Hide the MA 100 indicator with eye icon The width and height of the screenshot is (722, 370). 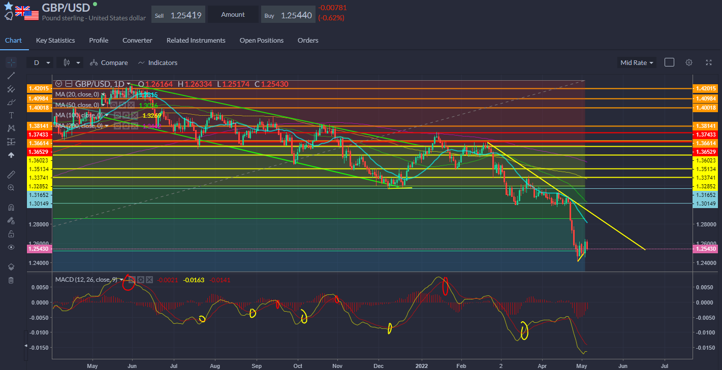tap(117, 115)
